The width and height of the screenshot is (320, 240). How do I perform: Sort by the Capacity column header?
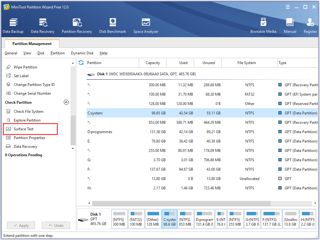click(152, 62)
